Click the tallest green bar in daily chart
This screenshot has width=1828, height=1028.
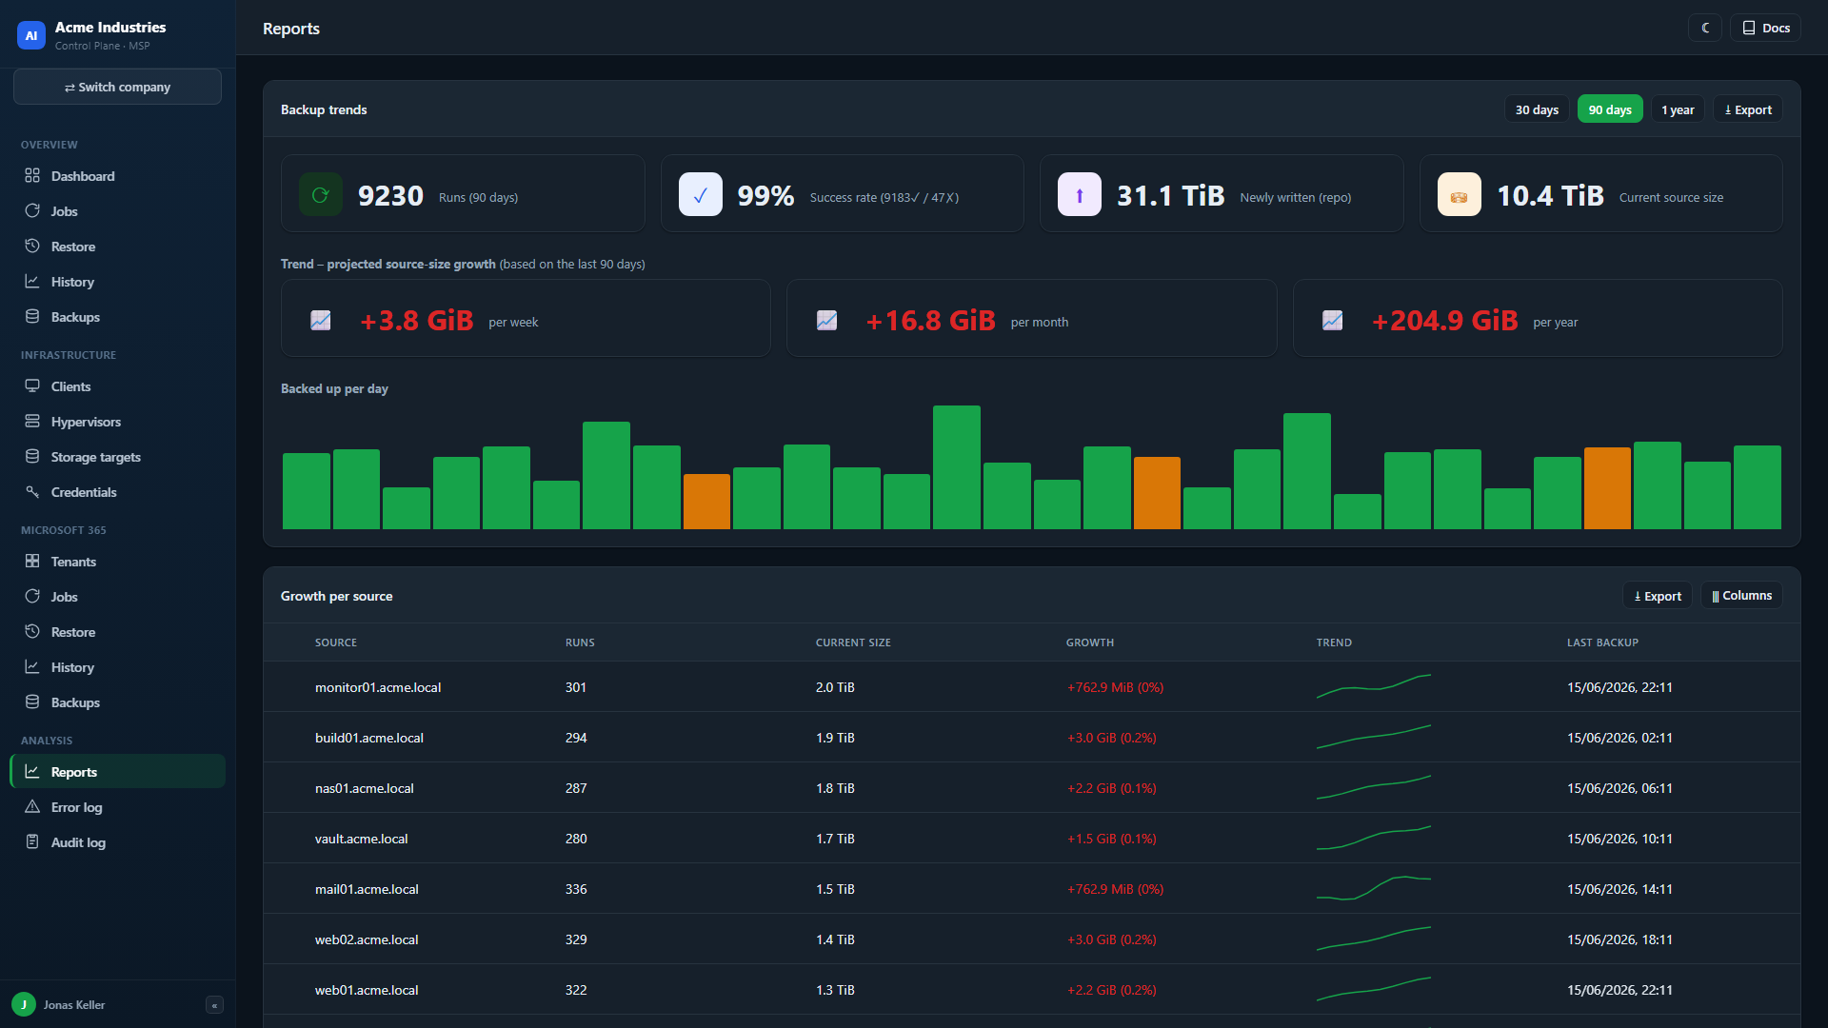(957, 467)
